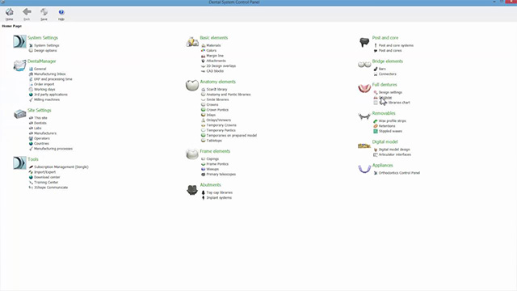Click the Save toolbar icon
This screenshot has height=291, width=517.
(44, 12)
